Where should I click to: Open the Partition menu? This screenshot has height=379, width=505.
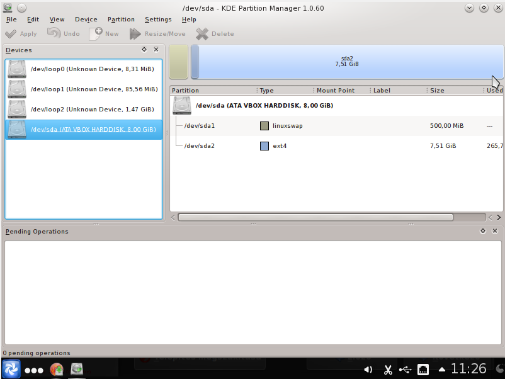point(121,20)
